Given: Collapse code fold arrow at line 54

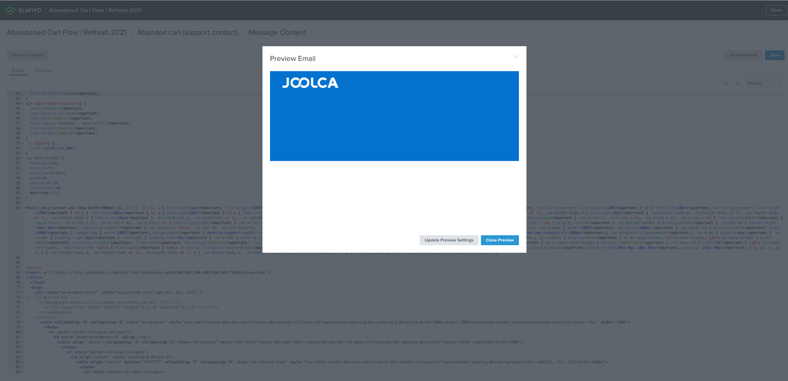Looking at the screenshot, I should tap(22, 158).
